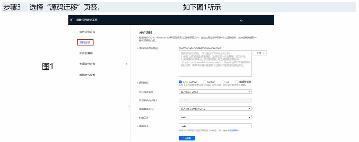Viewport: 359px width, 142px height.
Task: Click the 分析源码 heading
Action: [146, 32]
